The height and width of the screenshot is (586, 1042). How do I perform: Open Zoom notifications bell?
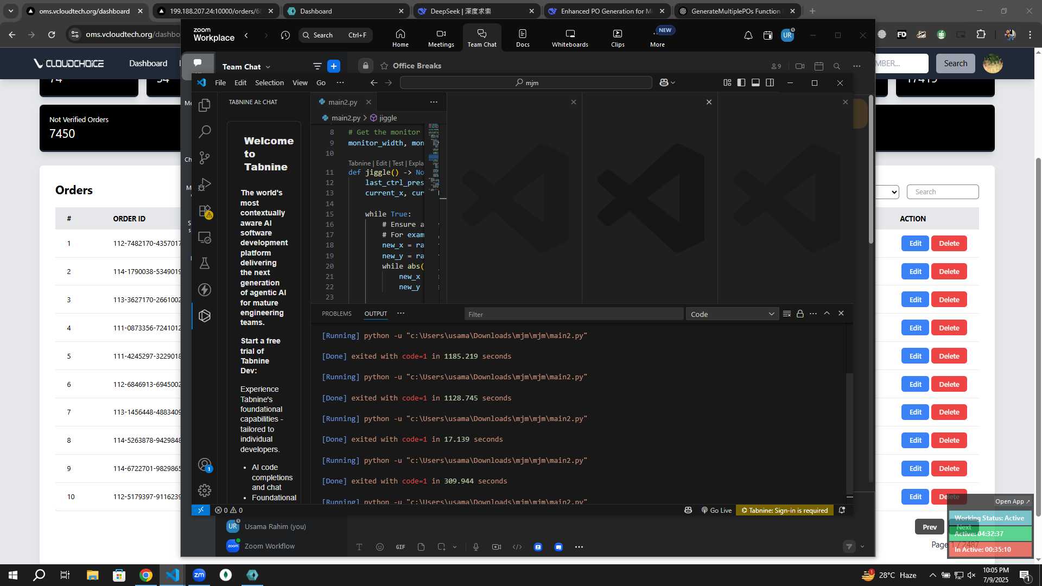[748, 35]
